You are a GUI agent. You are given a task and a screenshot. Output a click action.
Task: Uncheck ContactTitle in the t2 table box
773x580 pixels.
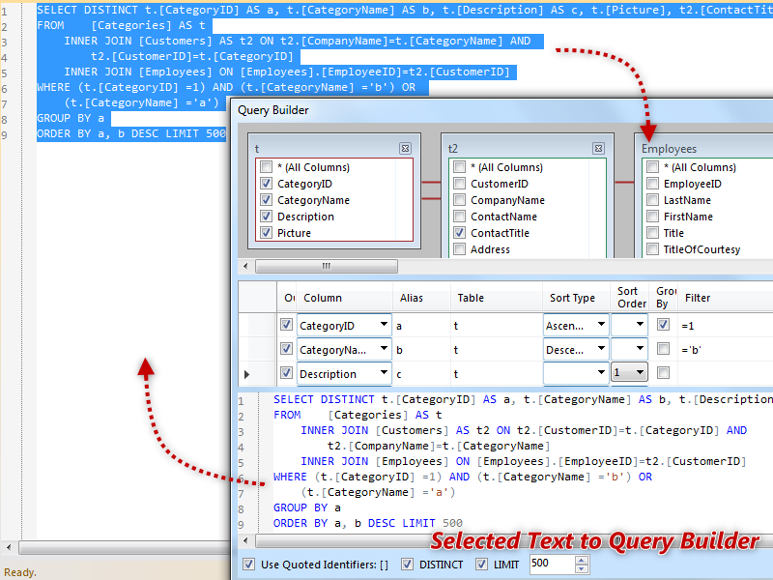[x=460, y=233]
